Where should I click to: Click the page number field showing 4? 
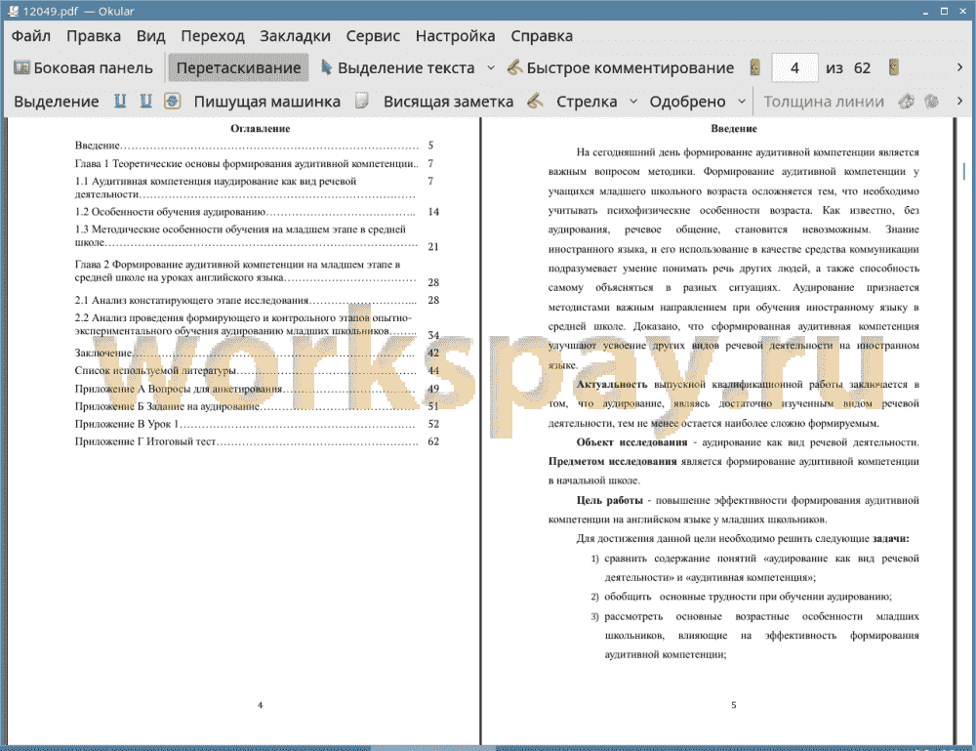coord(794,68)
